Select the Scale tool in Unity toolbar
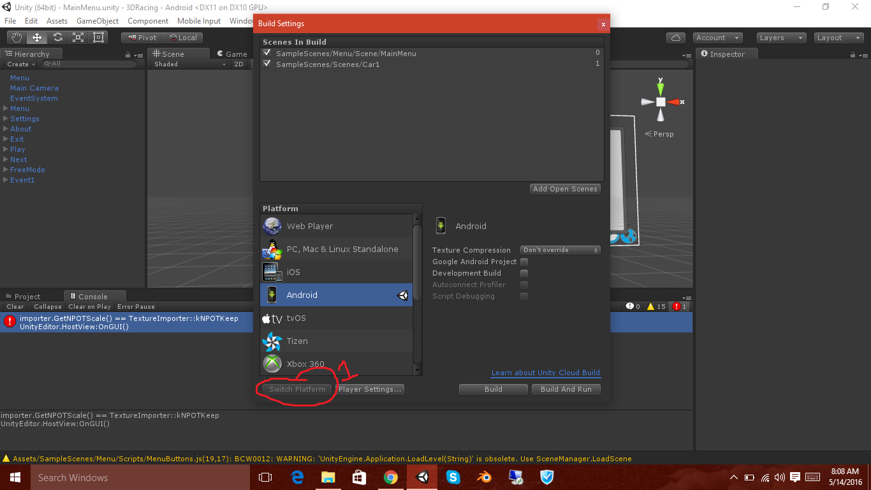 coord(78,38)
